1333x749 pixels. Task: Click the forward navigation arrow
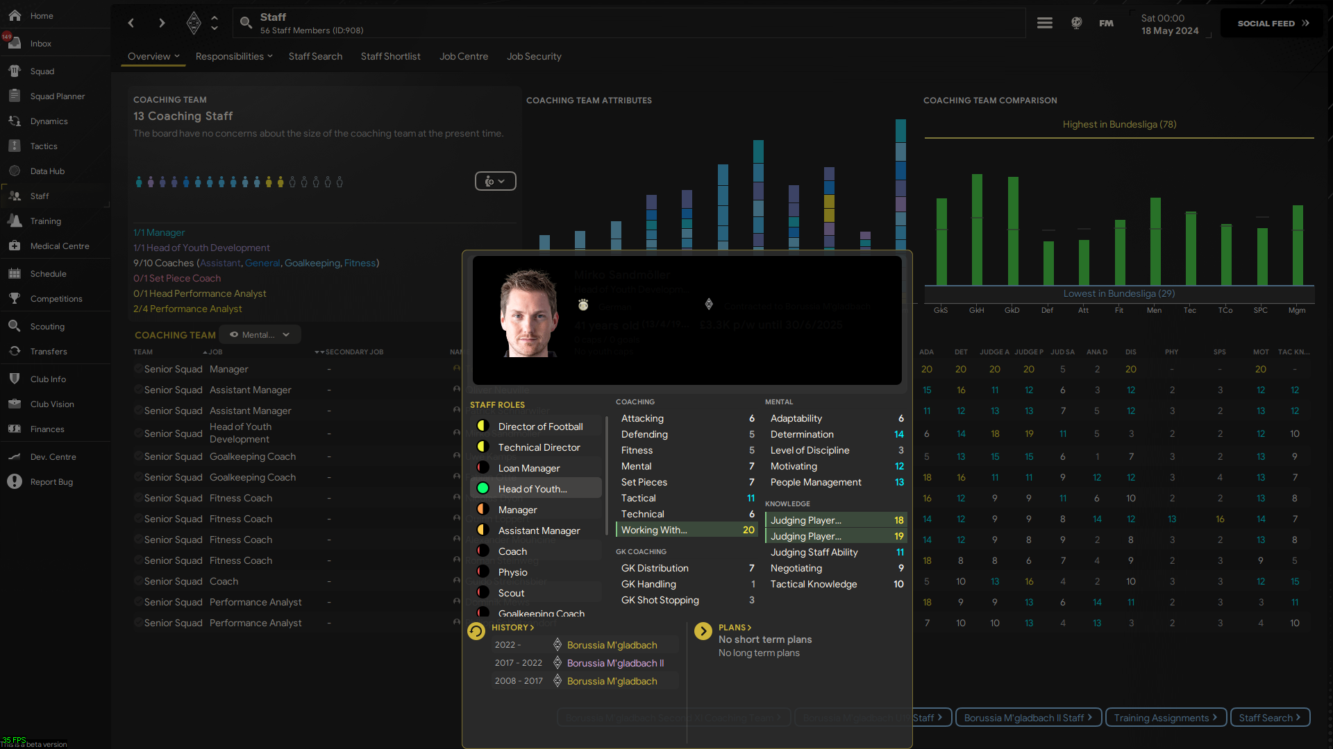click(x=162, y=23)
